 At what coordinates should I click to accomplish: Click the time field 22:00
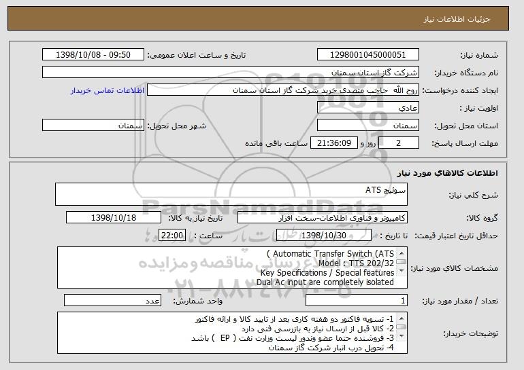(x=172, y=236)
